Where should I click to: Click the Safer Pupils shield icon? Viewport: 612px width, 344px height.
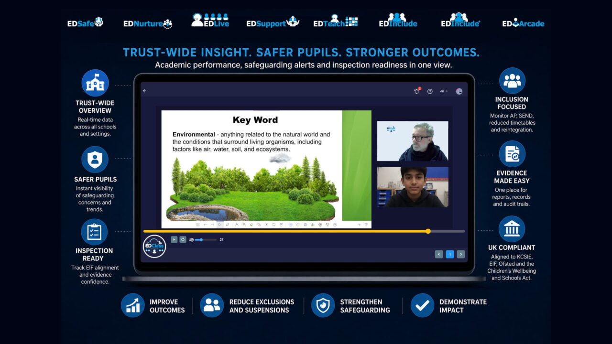[x=95, y=160]
